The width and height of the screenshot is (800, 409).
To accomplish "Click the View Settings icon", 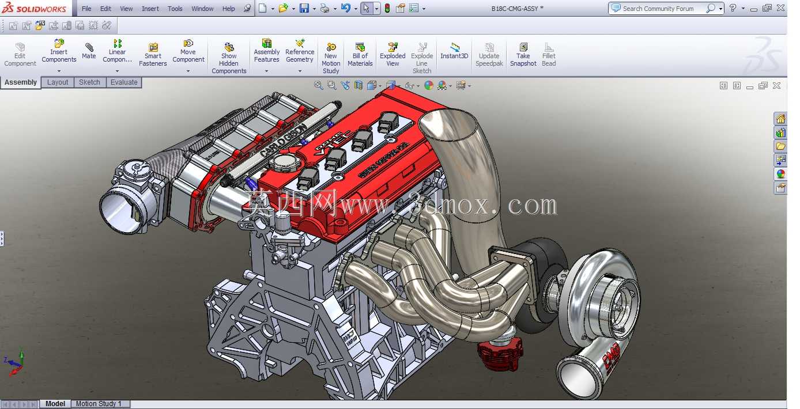I will click(461, 85).
